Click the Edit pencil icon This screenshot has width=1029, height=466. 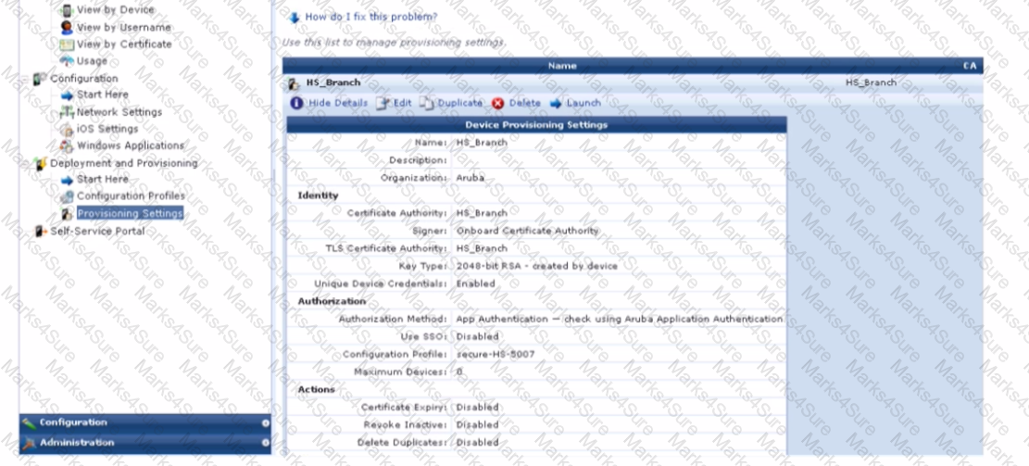click(383, 103)
